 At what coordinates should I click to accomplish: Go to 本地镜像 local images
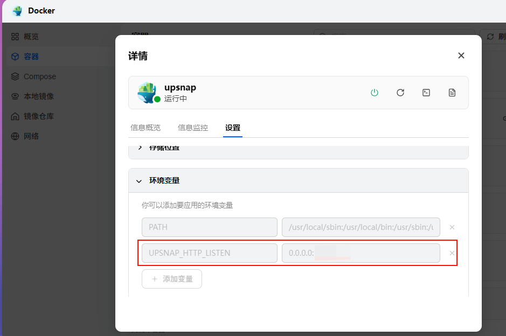pyautogui.click(x=32, y=96)
